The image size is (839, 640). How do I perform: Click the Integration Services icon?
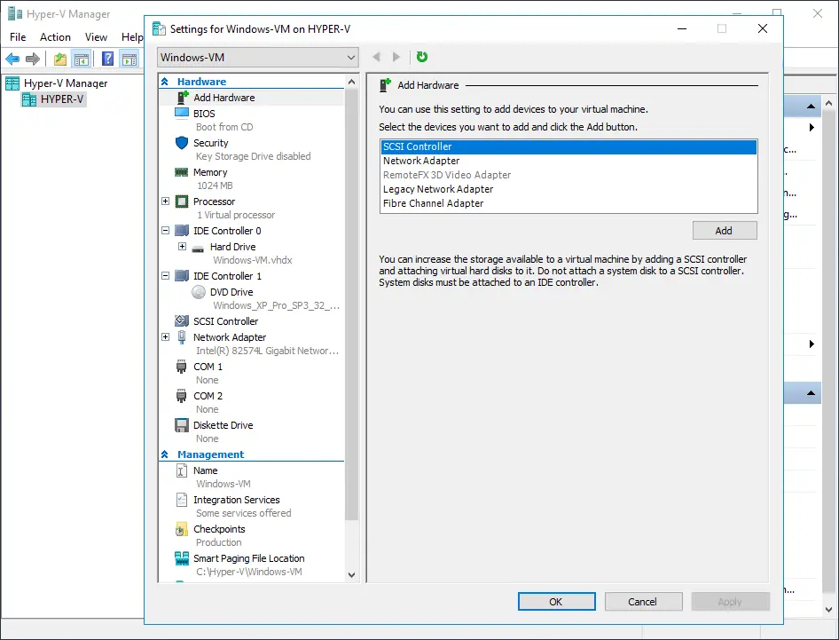181,500
